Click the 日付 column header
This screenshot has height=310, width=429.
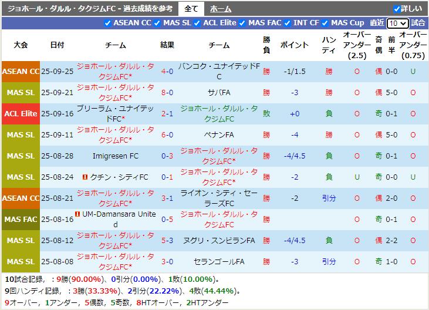(57, 45)
